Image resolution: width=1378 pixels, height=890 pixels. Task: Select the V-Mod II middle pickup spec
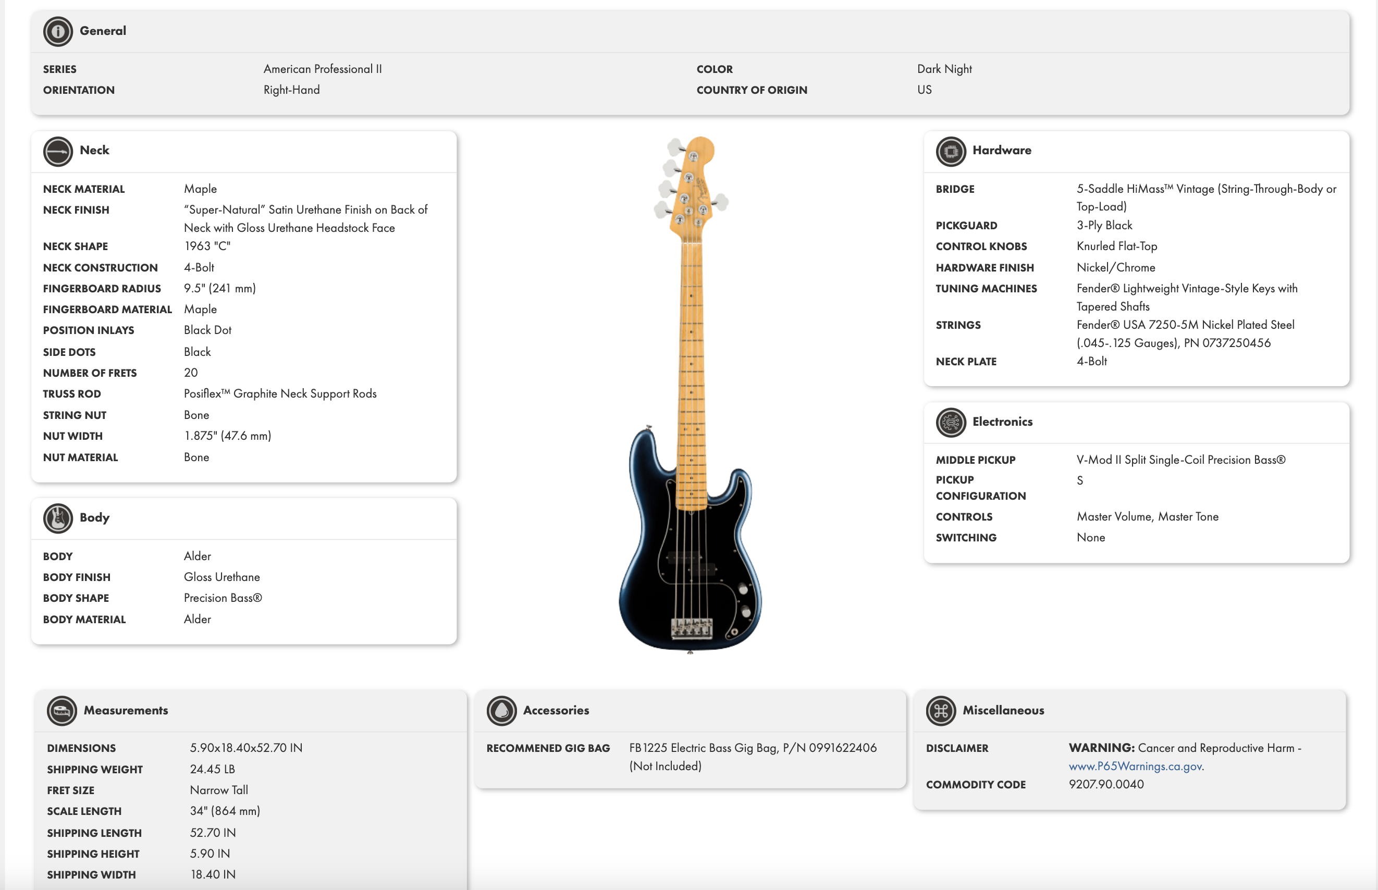pyautogui.click(x=1181, y=460)
